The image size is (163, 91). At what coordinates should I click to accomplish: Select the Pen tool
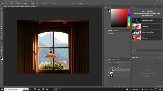2,41
